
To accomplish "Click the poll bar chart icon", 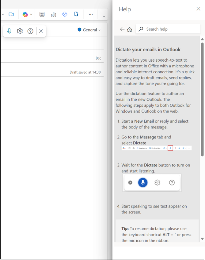I will click(x=53, y=14).
